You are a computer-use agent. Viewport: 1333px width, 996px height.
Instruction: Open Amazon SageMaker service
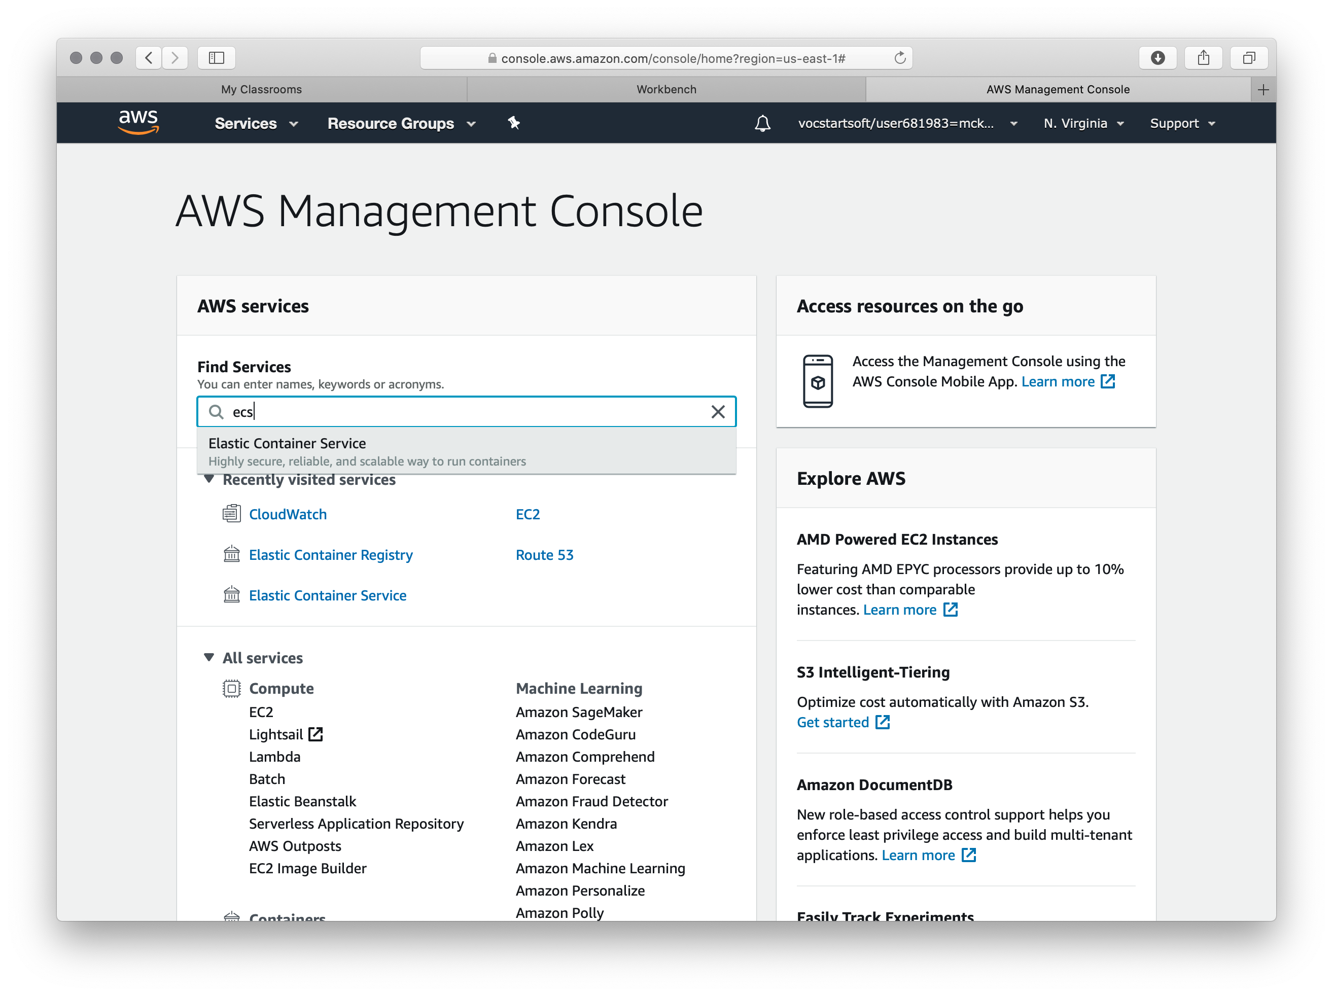pos(579,712)
